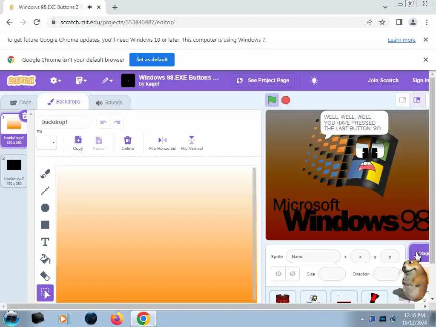Viewport: 436px width, 327px height.
Task: Choose the Circle shape tool
Action: tap(45, 208)
